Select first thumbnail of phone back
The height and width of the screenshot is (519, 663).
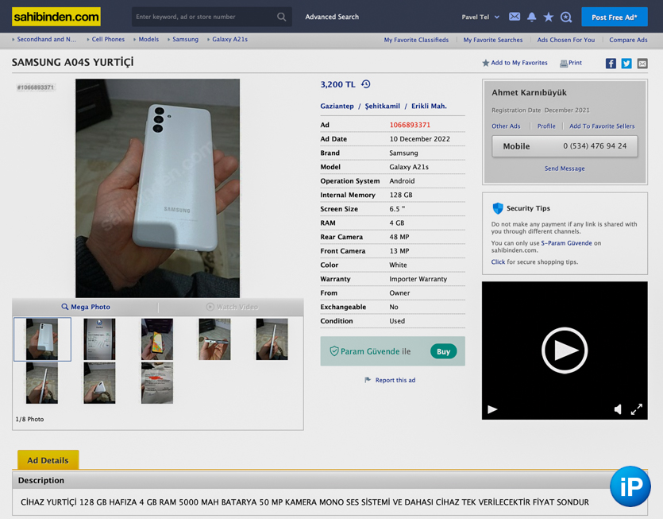[42, 339]
